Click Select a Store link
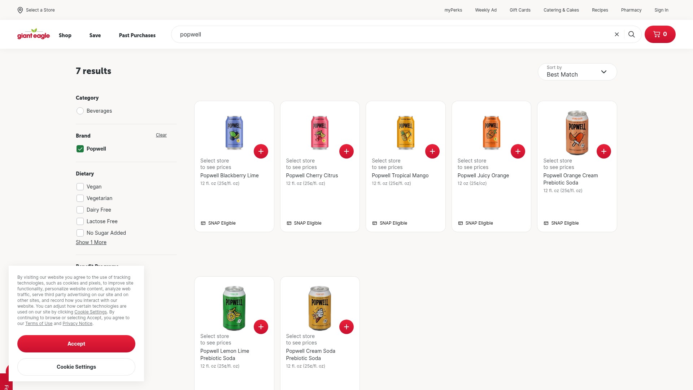This screenshot has width=693, height=390. tap(40, 10)
